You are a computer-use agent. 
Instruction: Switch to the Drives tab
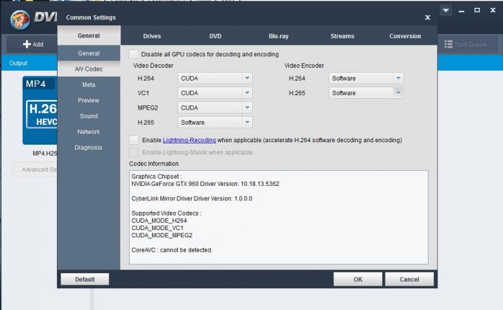click(x=152, y=36)
